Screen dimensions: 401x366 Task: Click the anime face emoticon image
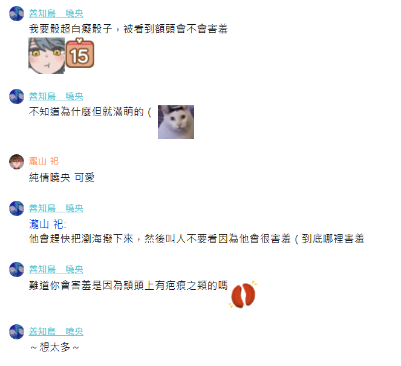[x=47, y=56]
